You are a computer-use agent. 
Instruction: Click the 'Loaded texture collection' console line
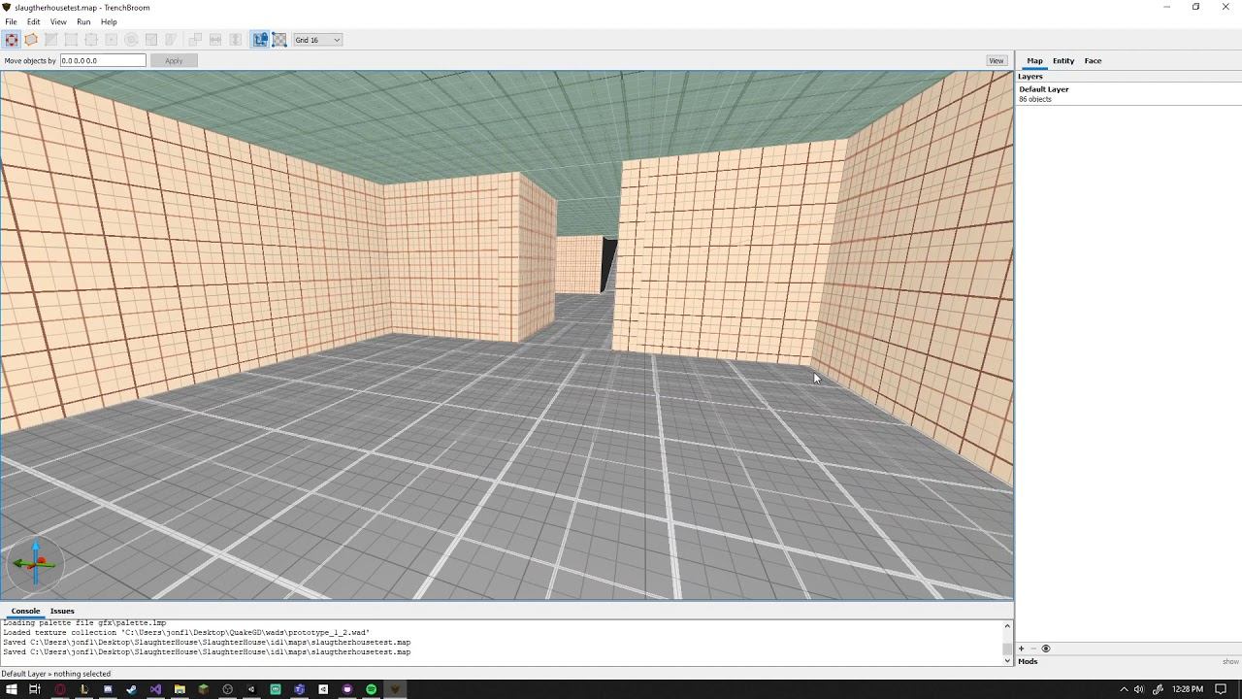click(186, 633)
